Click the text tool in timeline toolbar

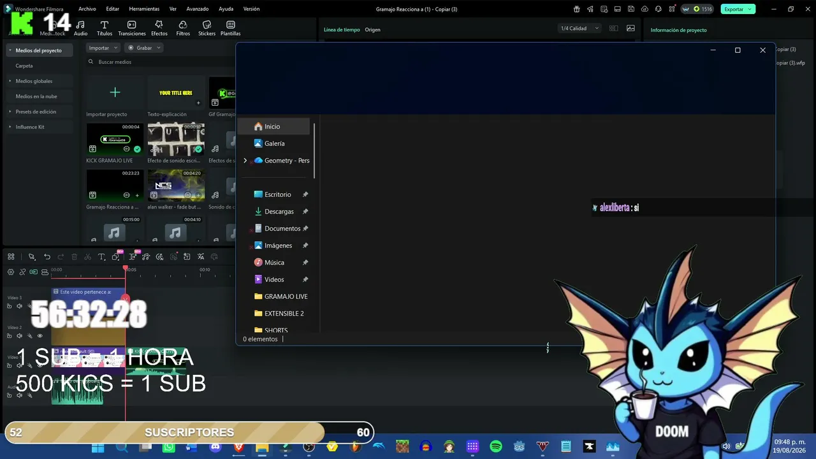[101, 257]
